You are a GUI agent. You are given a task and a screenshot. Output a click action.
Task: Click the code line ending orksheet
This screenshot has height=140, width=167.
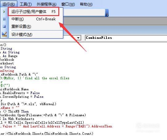(7, 64)
